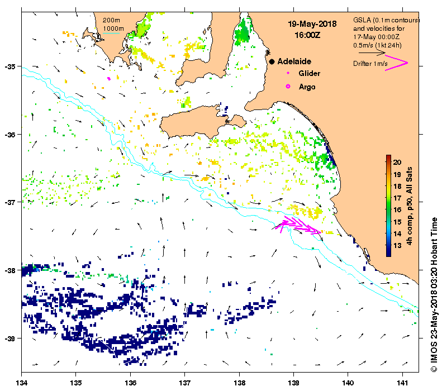The height and width of the screenshot is (391, 442).
Task: Click the 141 longitude axis label
Action: coord(402,383)
